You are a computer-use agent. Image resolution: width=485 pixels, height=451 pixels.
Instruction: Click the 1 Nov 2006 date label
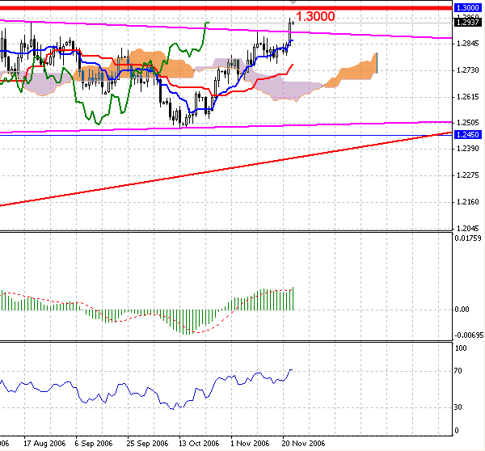250,444
